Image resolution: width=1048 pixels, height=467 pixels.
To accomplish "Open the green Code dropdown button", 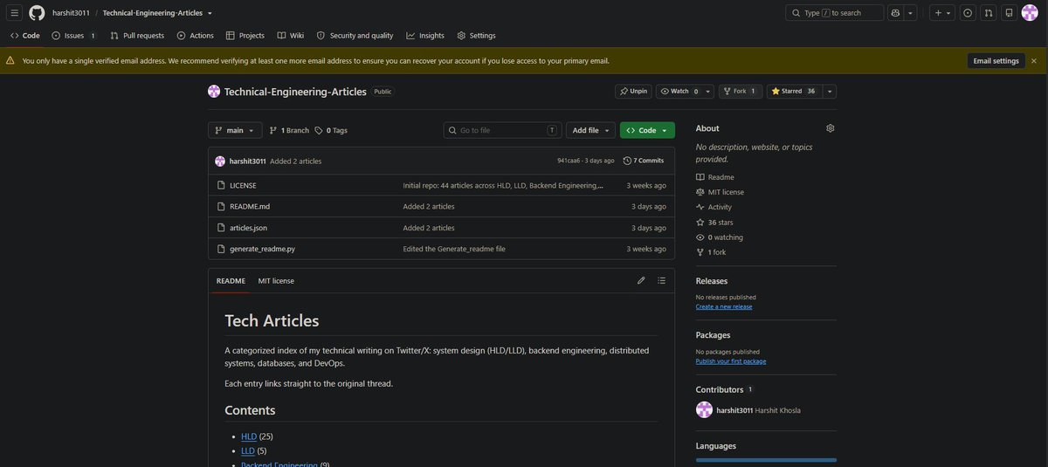I will pos(647,130).
